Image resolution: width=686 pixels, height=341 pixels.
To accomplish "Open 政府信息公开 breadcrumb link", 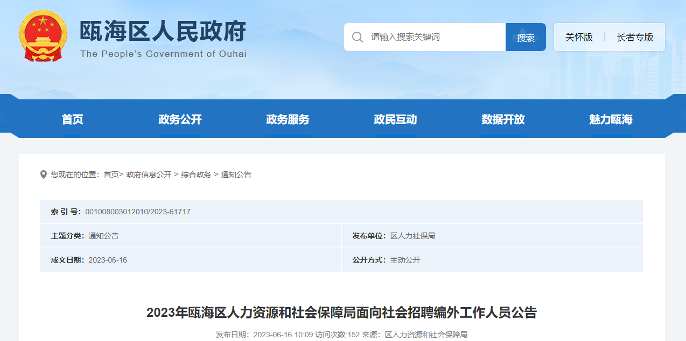I will [x=149, y=175].
